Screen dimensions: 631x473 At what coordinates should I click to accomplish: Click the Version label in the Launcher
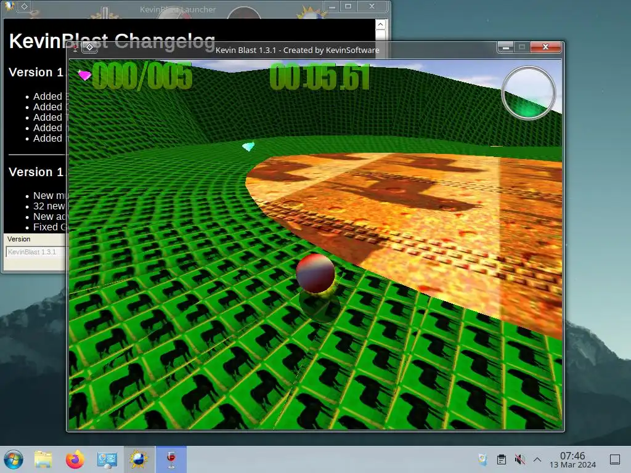(18, 239)
